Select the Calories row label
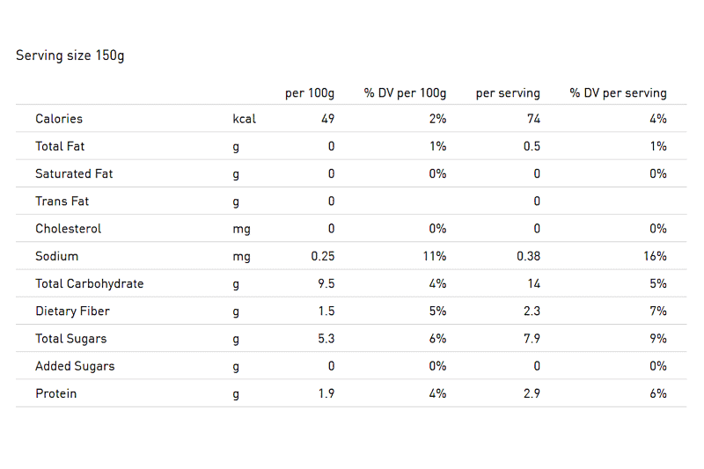The height and width of the screenshot is (469, 704). [59, 119]
